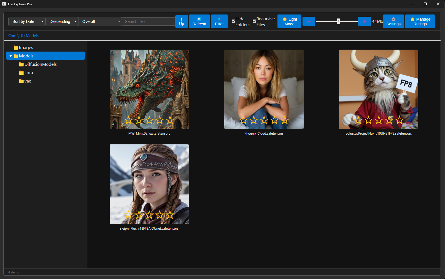Rate the dragon thumbnail five stars
Image resolution: width=445 pixels, height=279 pixels.
coord(170,120)
